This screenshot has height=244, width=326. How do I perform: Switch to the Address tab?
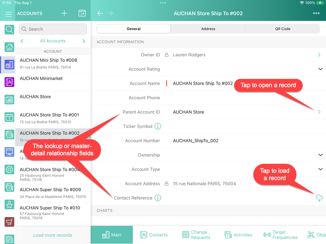click(x=208, y=29)
